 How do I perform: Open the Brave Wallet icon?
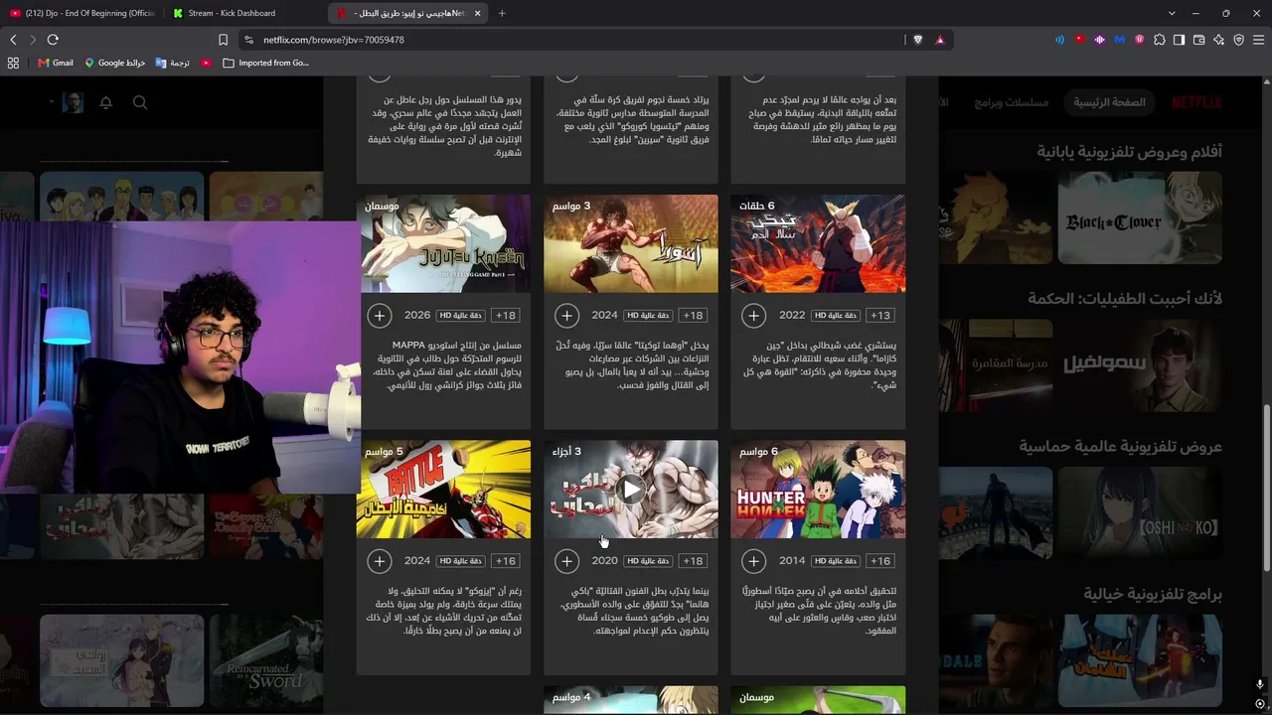(x=1198, y=40)
